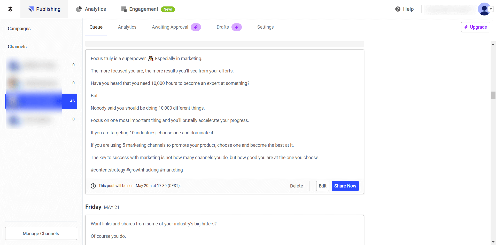Click the Buffer stacked-layers logo icon
496x245 pixels.
point(10,9)
